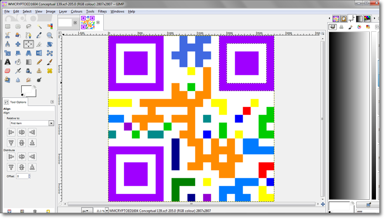The width and height of the screenshot is (385, 219).
Task: Select the Scissors Select tool
Action: [x=7, y=35]
